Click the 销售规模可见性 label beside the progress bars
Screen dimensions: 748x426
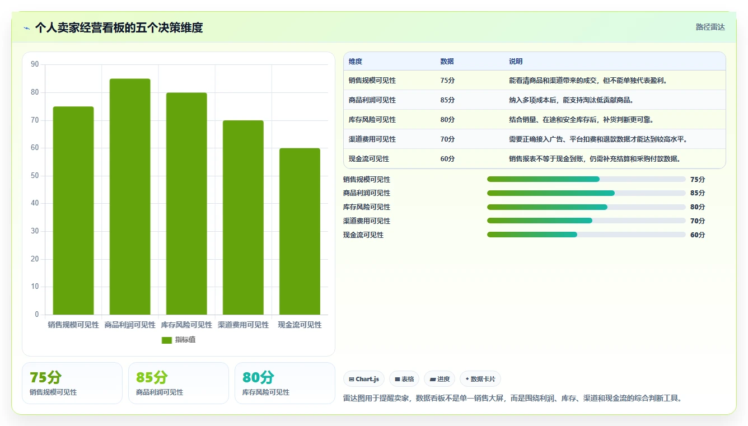tap(367, 180)
